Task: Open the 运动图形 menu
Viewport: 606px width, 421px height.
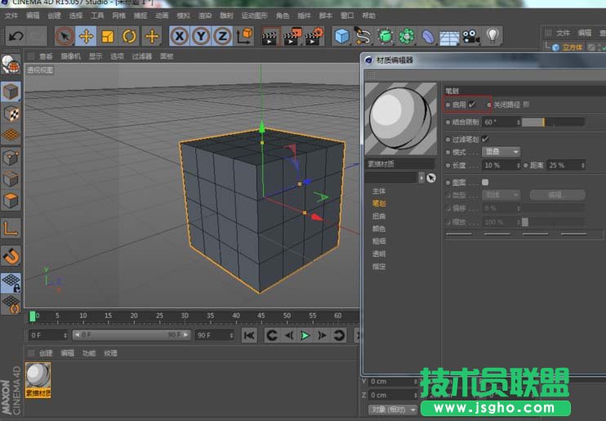Action: [254, 16]
